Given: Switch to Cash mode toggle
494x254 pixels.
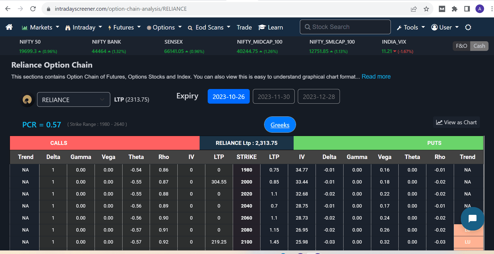Looking at the screenshot, I should (479, 46).
